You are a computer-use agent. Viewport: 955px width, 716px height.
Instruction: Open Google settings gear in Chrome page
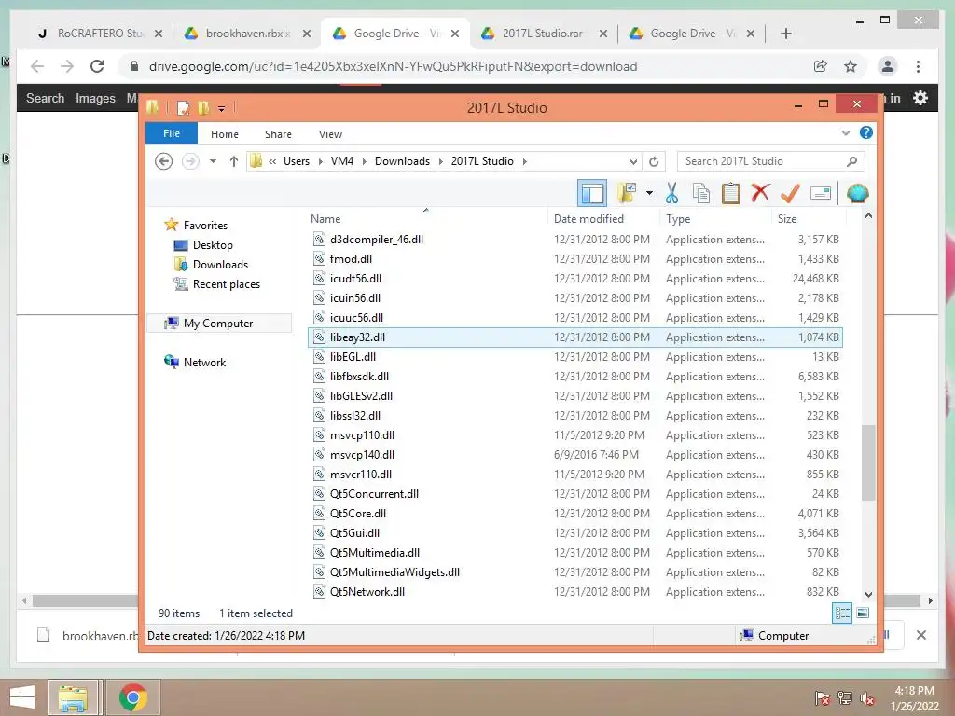click(x=920, y=97)
